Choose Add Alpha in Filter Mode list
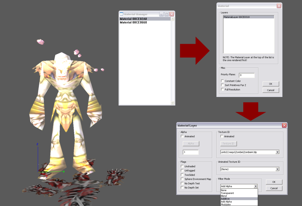Image resolution: width=302 pixels, height=206 pixels. point(239,202)
